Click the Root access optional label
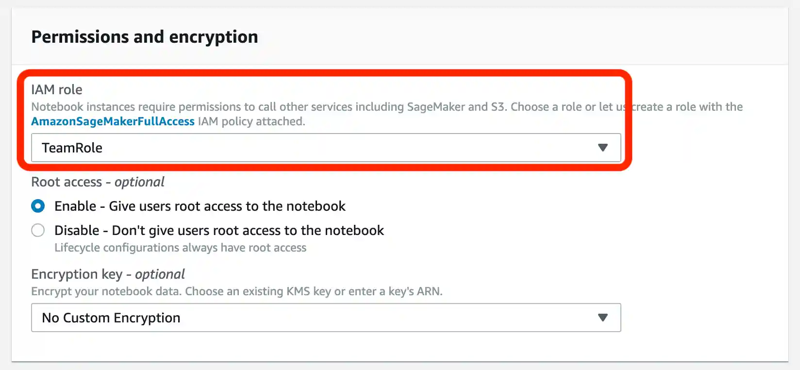 point(97,182)
